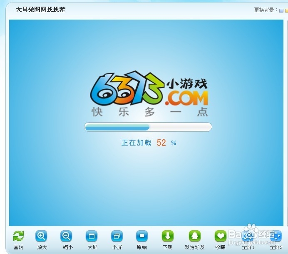Restore original size with 原始 icon

pyautogui.click(x=142, y=236)
